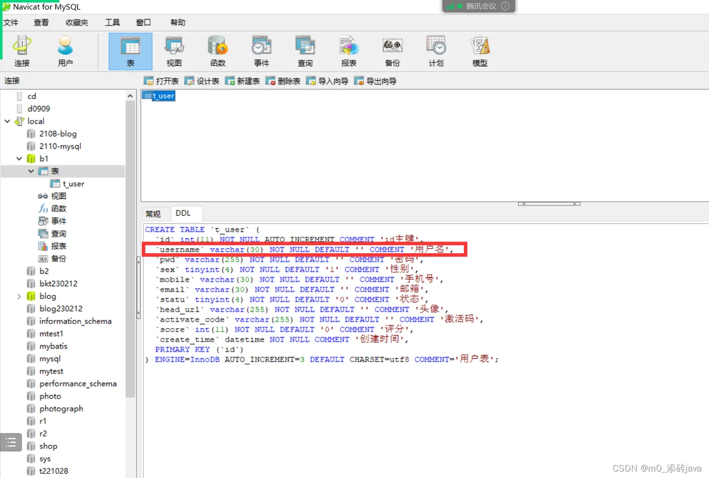The image size is (709, 478).
Task: Select the 视图 (View) toolbar icon
Action: click(x=174, y=51)
